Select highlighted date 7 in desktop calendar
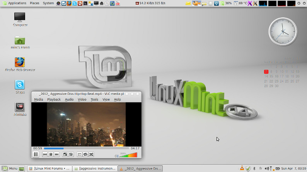 click(x=266, y=72)
